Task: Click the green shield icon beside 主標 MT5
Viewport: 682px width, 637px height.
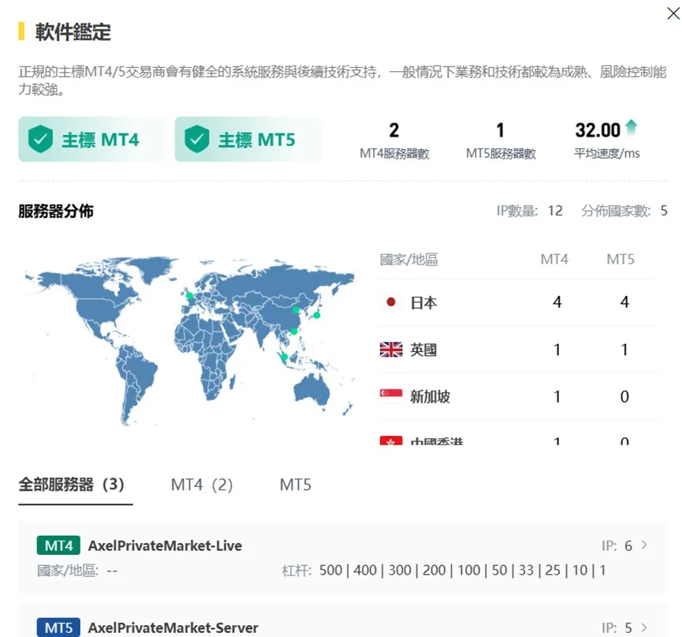Action: click(197, 139)
